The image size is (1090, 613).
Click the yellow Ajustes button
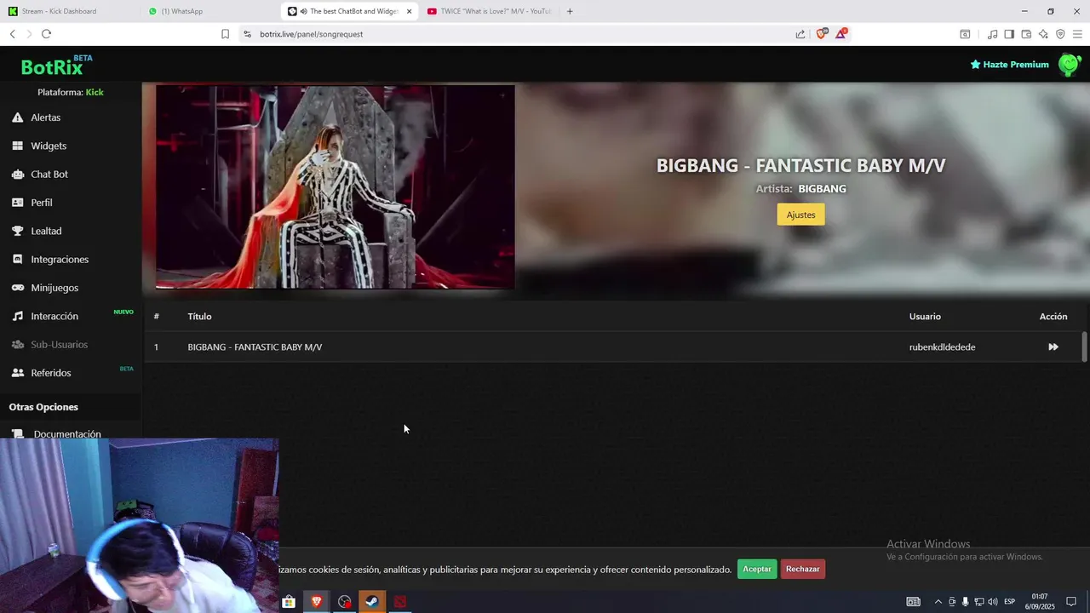[x=800, y=215]
